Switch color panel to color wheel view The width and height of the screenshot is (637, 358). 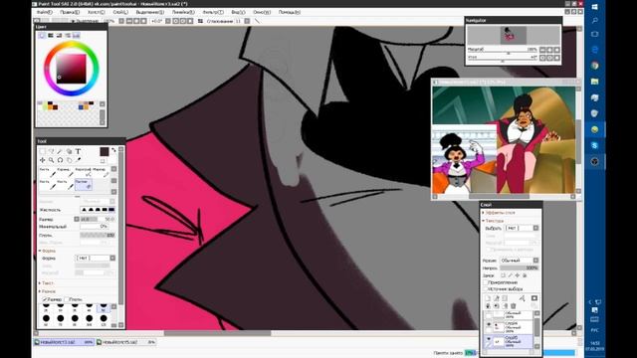coord(42,36)
